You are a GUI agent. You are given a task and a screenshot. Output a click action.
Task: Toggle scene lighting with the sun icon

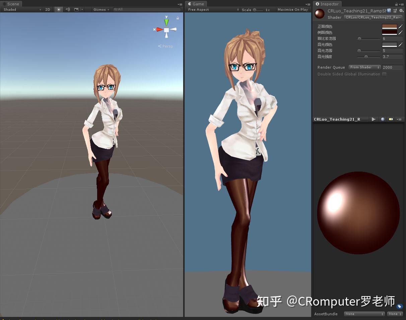pos(58,9)
